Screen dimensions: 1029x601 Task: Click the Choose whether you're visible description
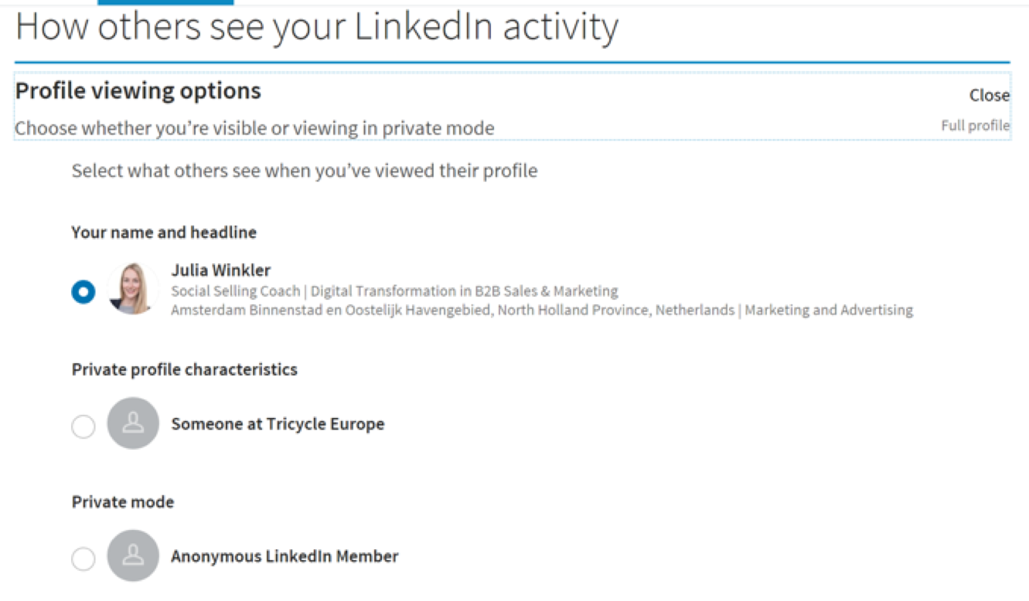point(254,128)
